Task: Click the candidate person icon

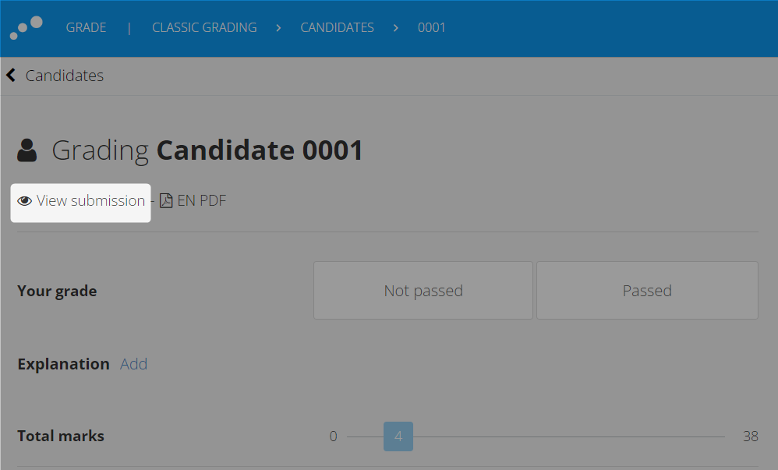Action: click(27, 150)
